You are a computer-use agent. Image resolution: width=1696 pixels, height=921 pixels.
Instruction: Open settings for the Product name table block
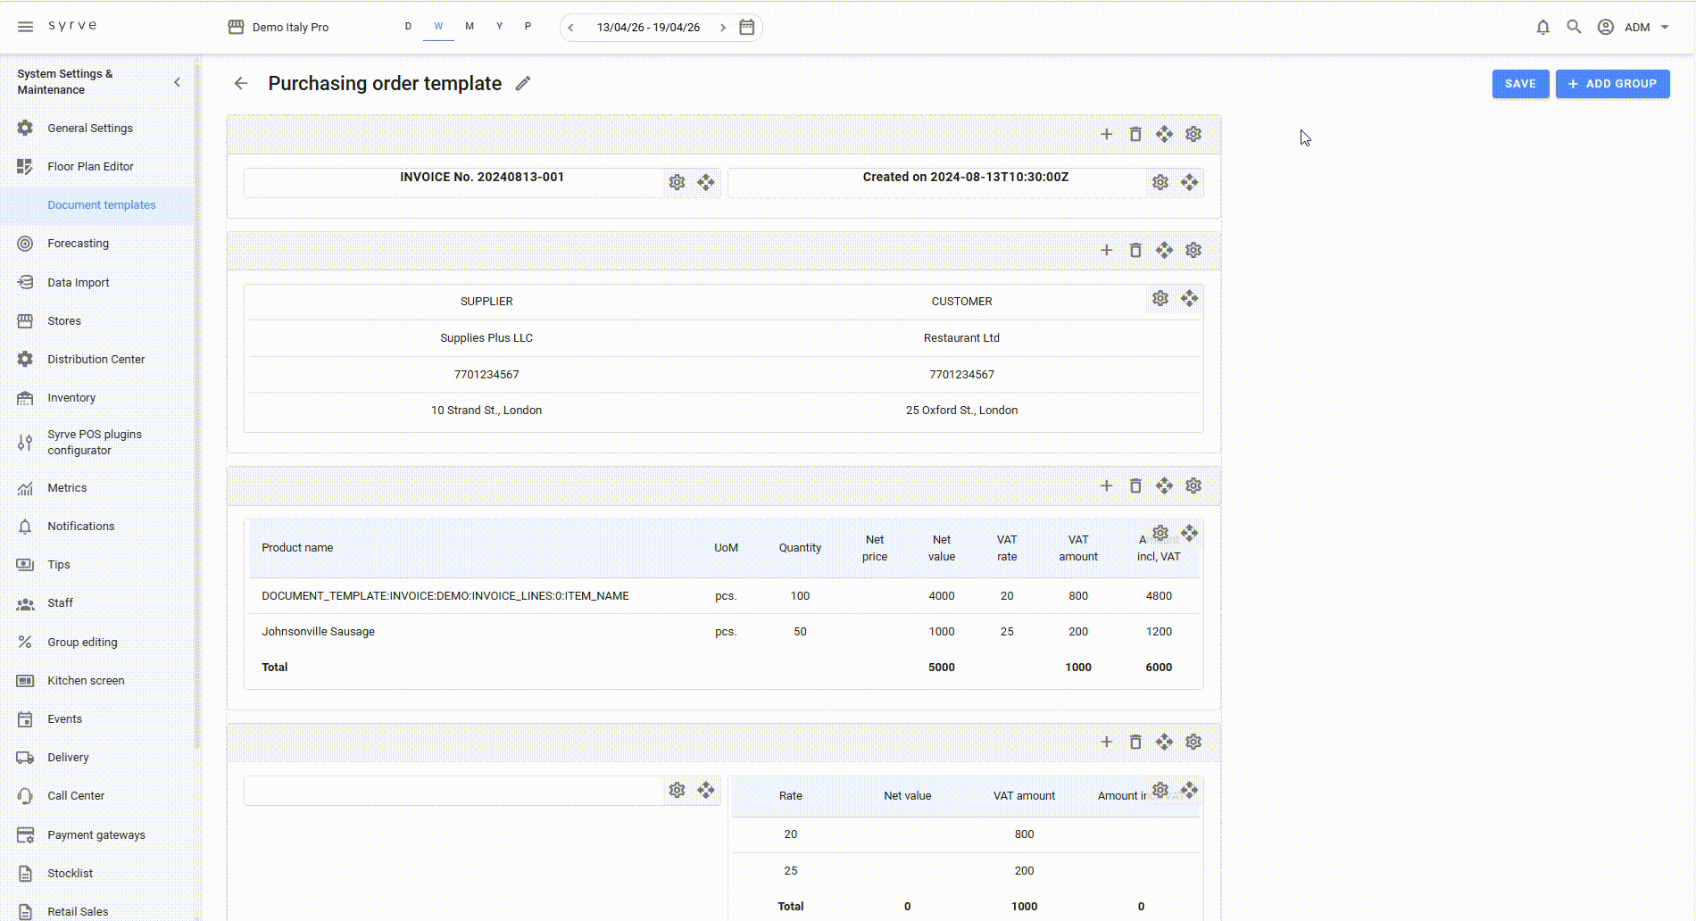point(1160,533)
